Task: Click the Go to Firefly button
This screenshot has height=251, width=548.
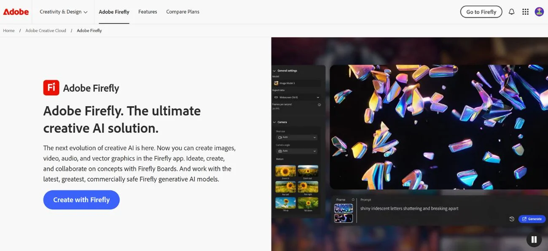Action: point(481,12)
